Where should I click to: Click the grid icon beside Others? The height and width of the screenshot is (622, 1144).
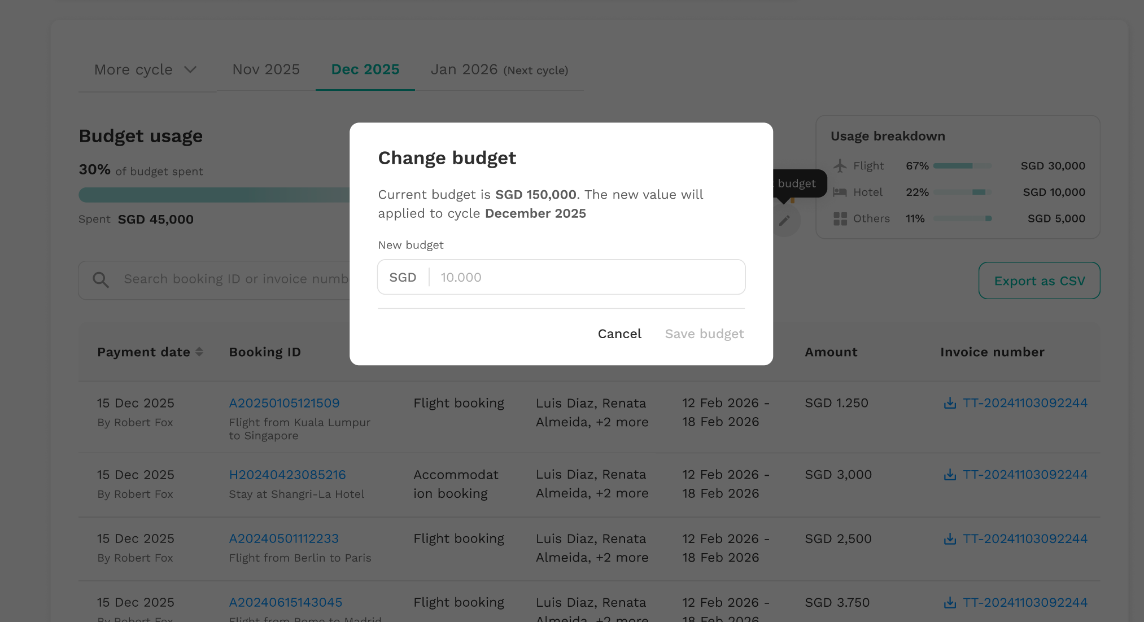pos(840,219)
